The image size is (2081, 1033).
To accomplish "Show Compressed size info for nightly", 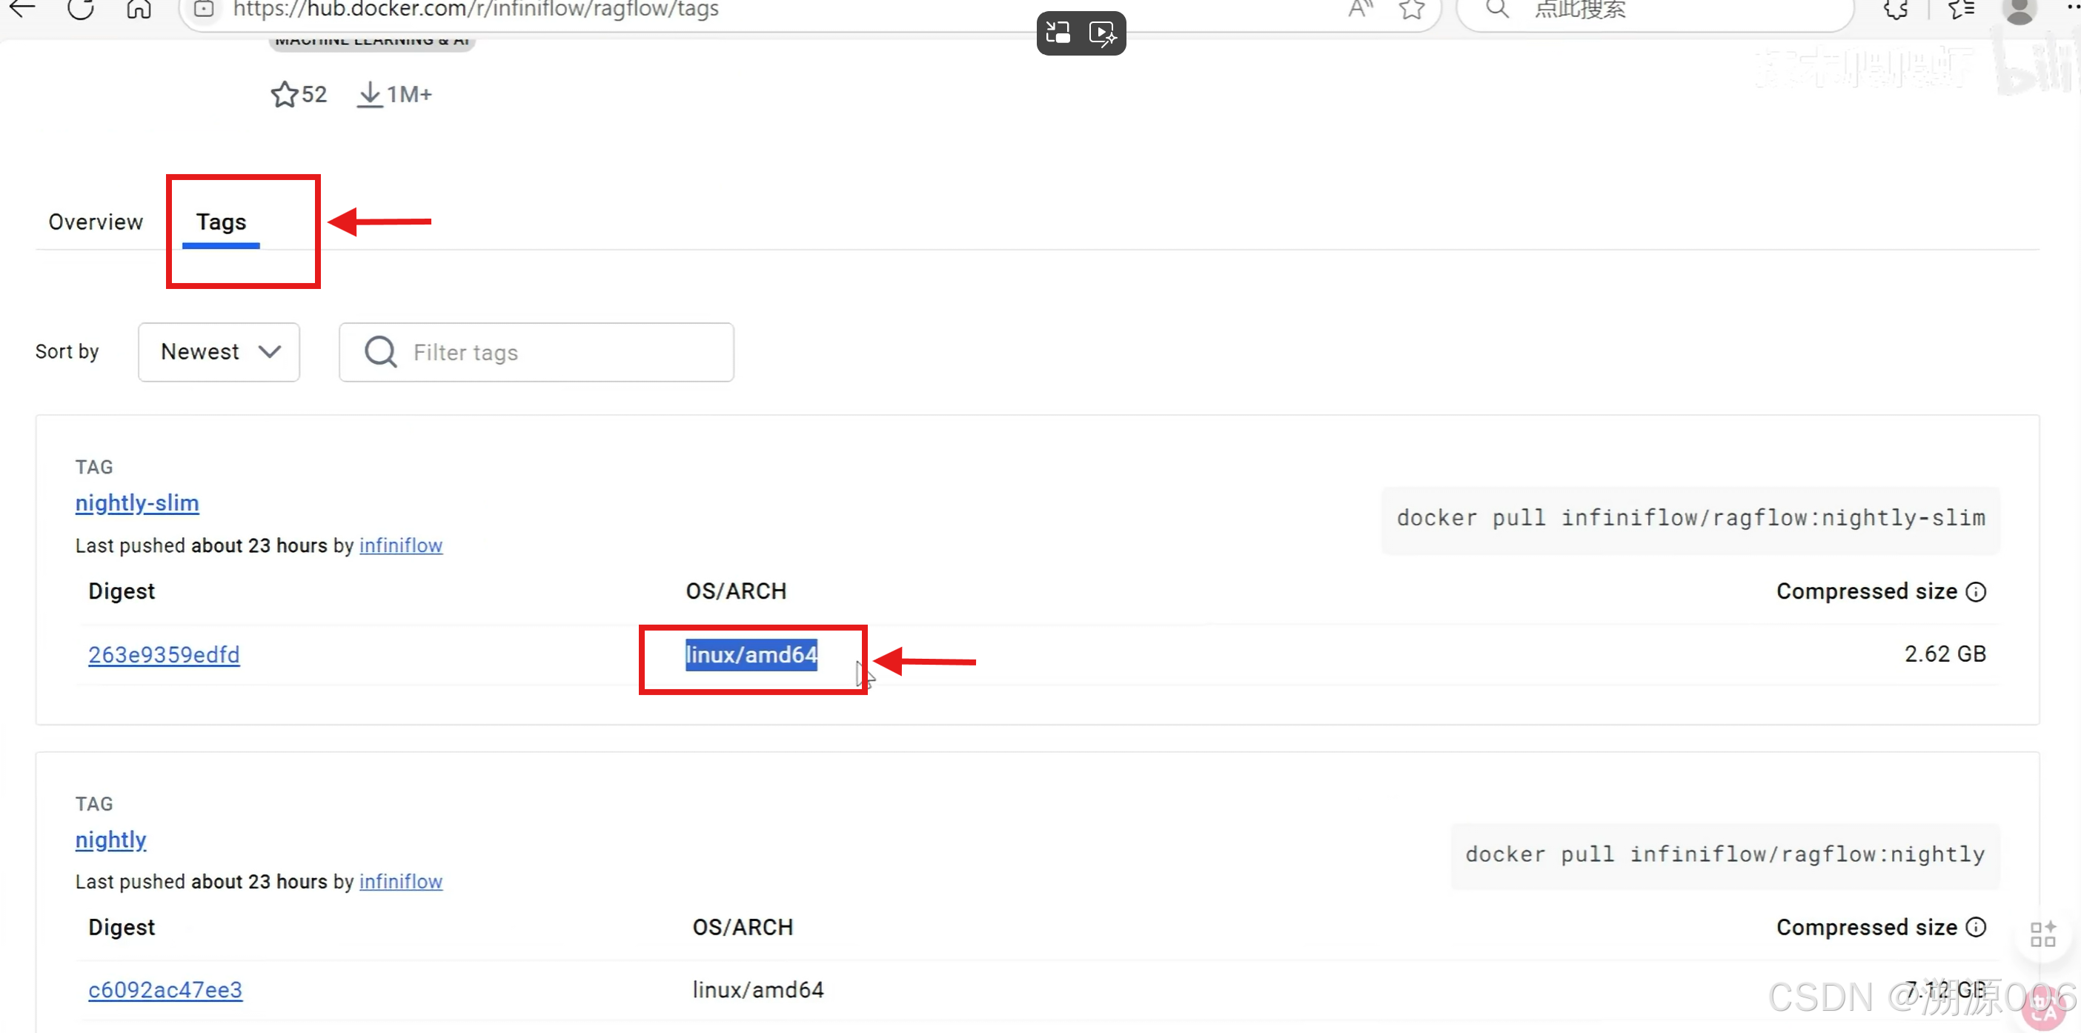I will coord(1976,927).
